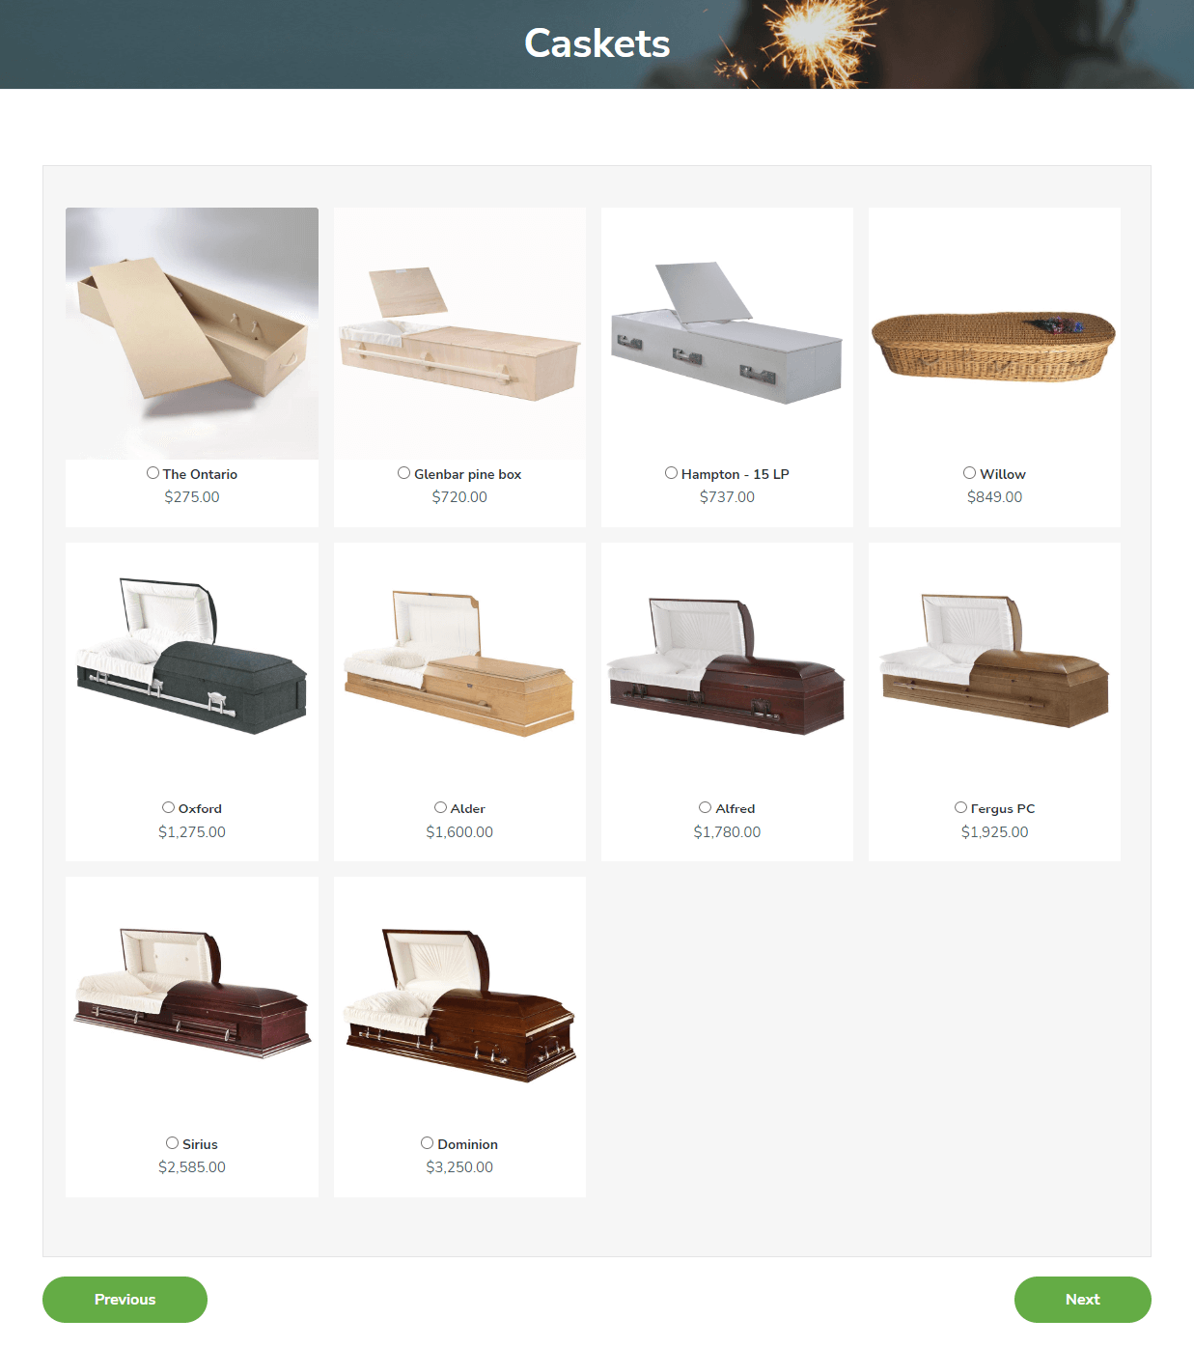This screenshot has width=1194, height=1347.
Task: Pick the Willow casket radio option
Action: click(969, 473)
